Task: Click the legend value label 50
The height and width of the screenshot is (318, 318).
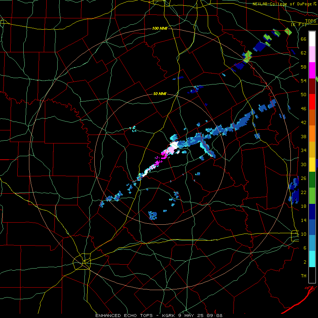Action: point(304,94)
